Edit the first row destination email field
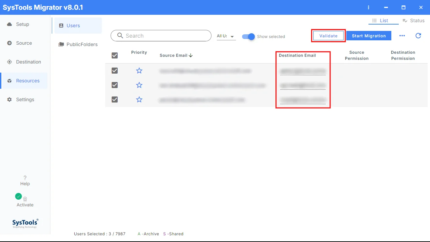430x242 pixels. pos(303,71)
